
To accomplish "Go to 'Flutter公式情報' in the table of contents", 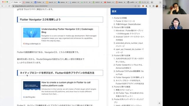I will pos(120,18).
